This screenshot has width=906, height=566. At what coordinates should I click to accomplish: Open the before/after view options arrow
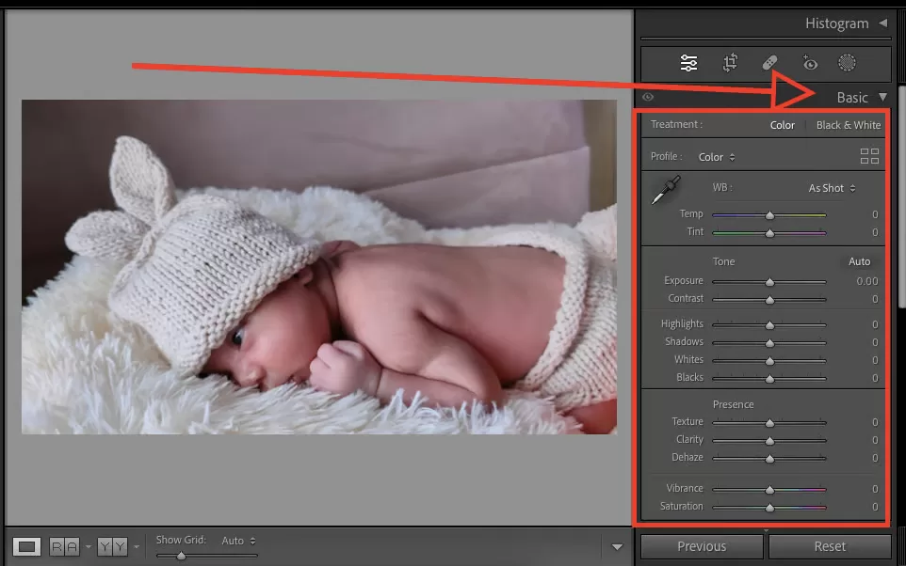(137, 546)
